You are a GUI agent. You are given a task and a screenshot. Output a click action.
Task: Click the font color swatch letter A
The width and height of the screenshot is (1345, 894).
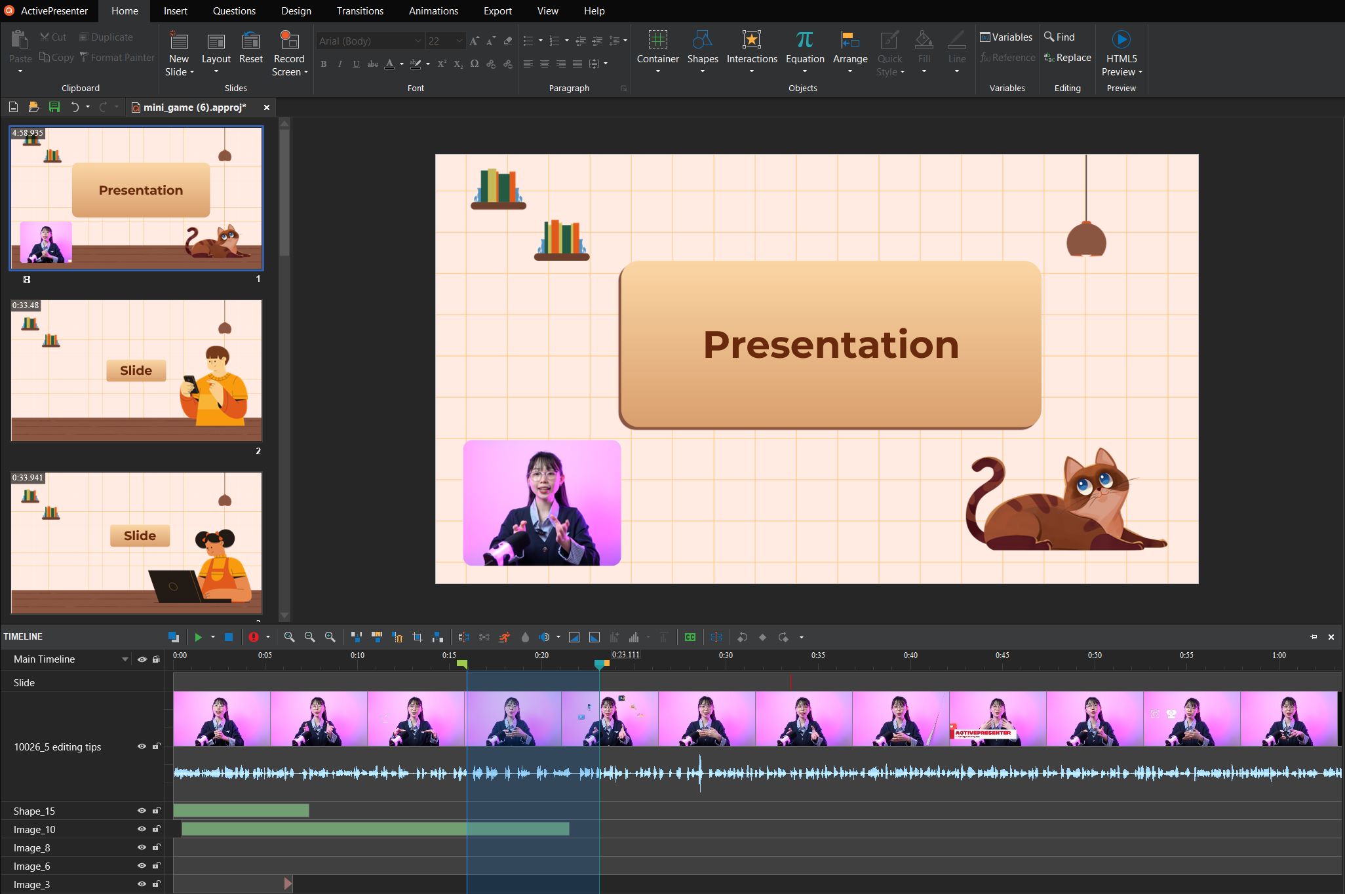pyautogui.click(x=389, y=64)
